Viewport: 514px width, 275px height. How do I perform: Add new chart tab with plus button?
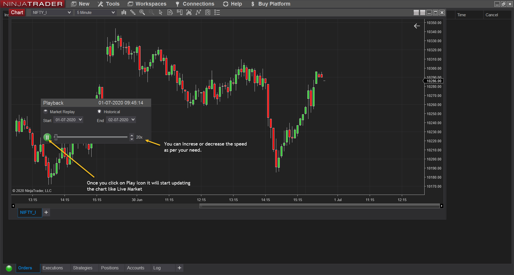pyautogui.click(x=46, y=212)
